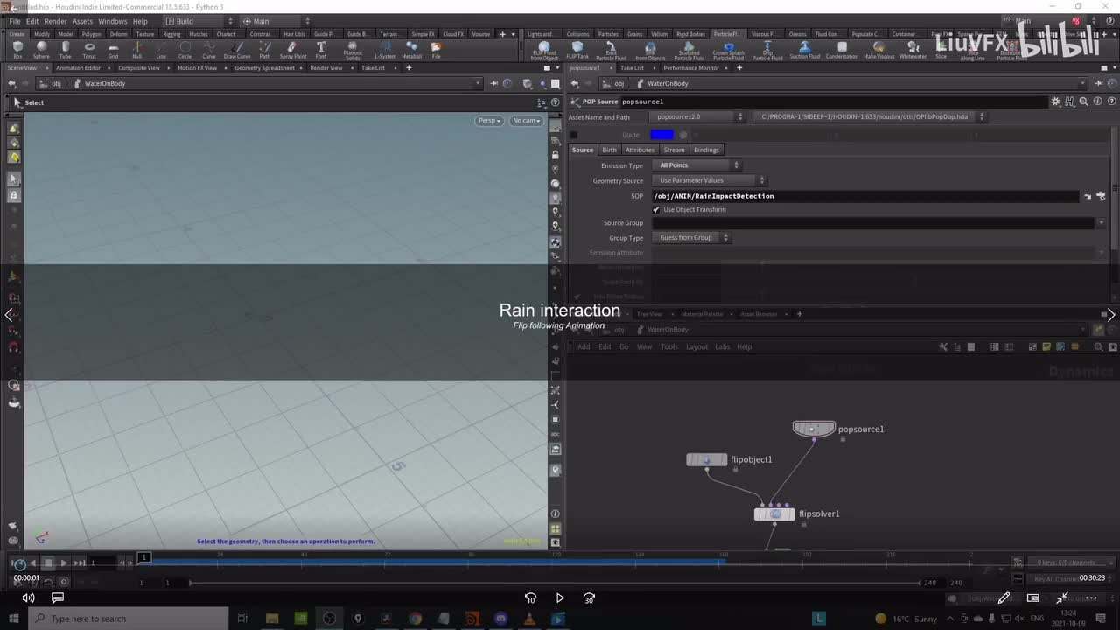Click the obj path segment in the parameter pane
This screenshot has height=630, width=1120.
tap(619, 84)
